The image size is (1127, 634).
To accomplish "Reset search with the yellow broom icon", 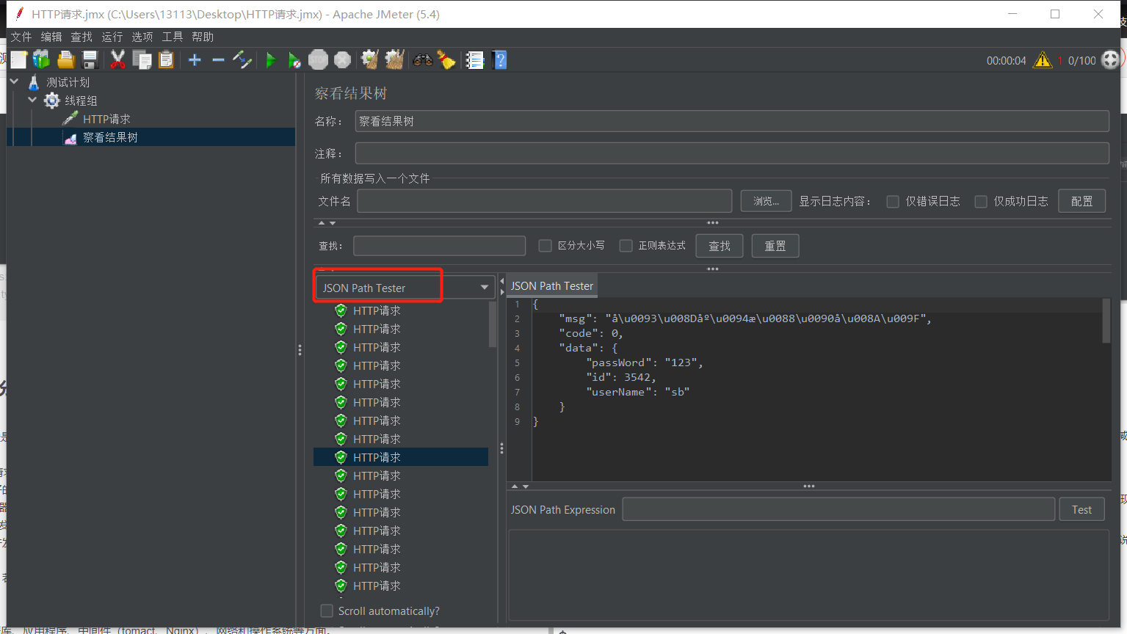I will tap(446, 60).
